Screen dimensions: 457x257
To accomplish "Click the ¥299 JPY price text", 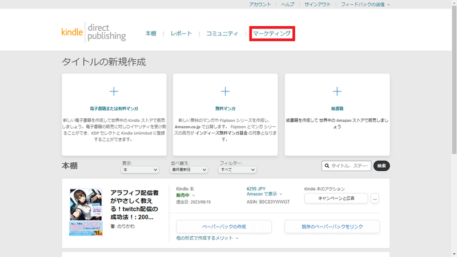I will [256, 189].
